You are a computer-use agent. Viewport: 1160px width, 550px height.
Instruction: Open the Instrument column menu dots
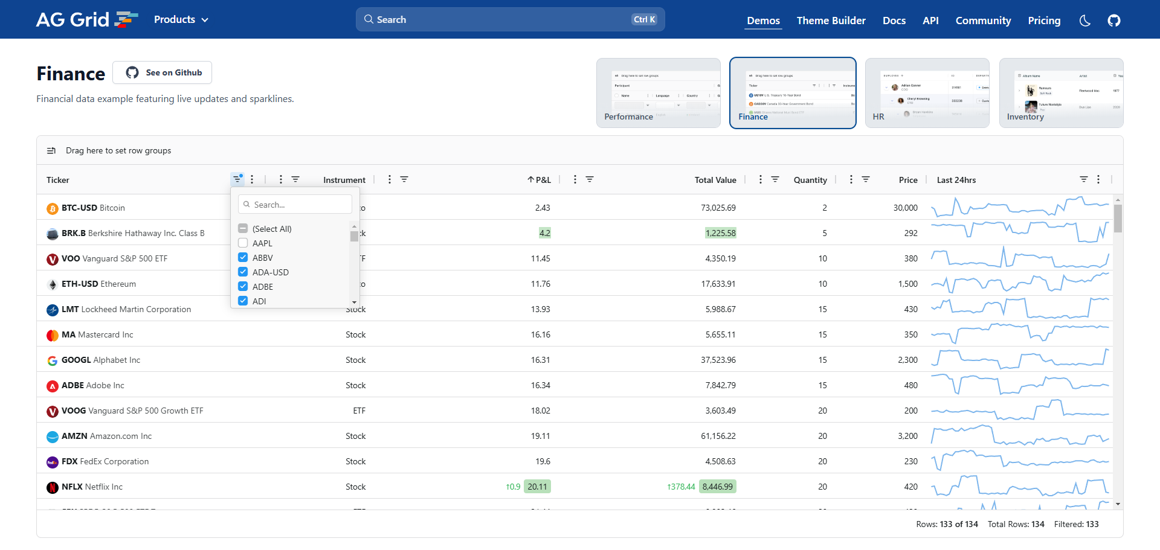[x=281, y=179]
